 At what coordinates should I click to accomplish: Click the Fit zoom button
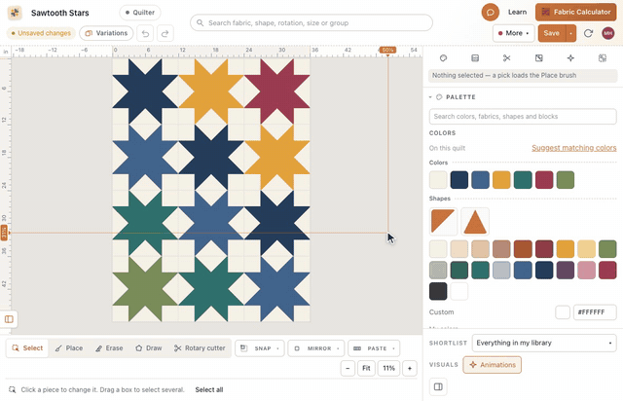point(366,369)
